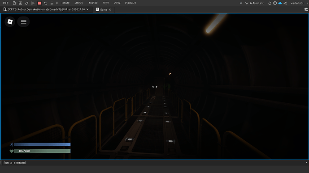
Task: Switch to the Game script tab
Action: coord(104,9)
